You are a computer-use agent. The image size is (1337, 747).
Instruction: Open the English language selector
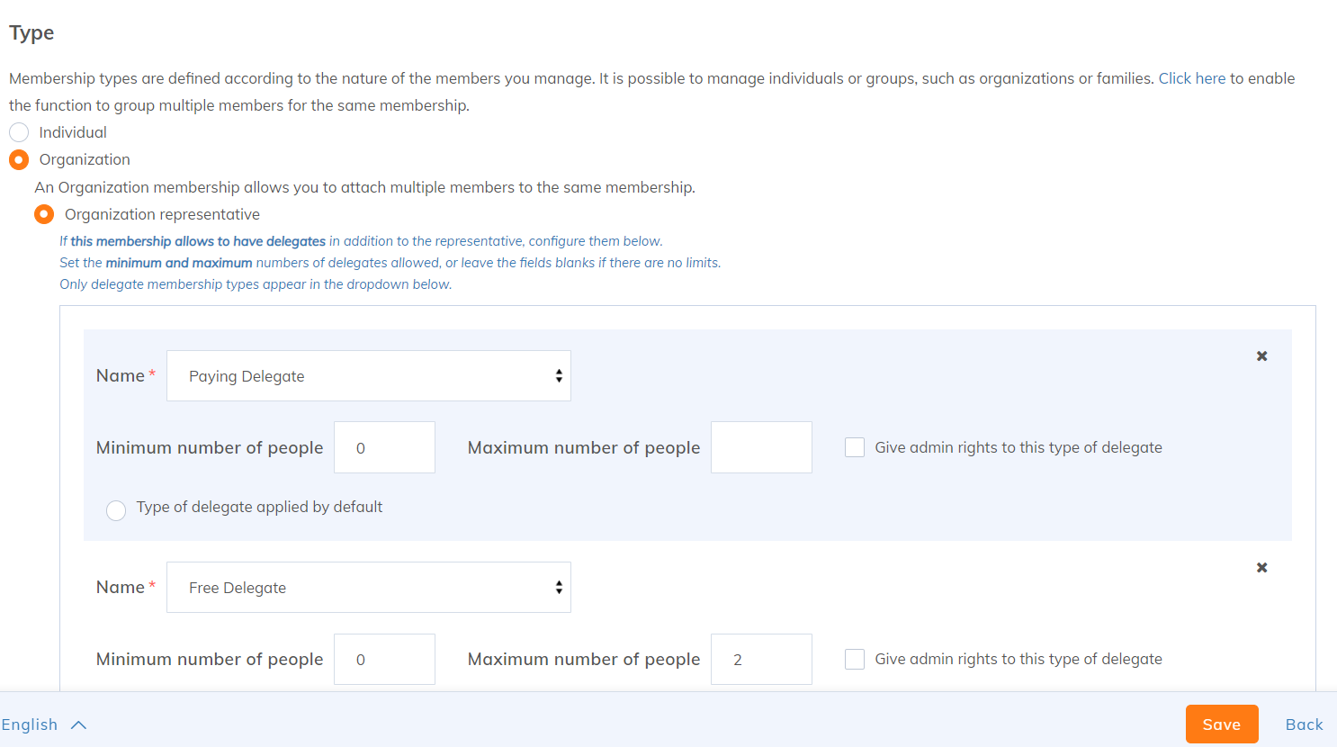pos(31,725)
